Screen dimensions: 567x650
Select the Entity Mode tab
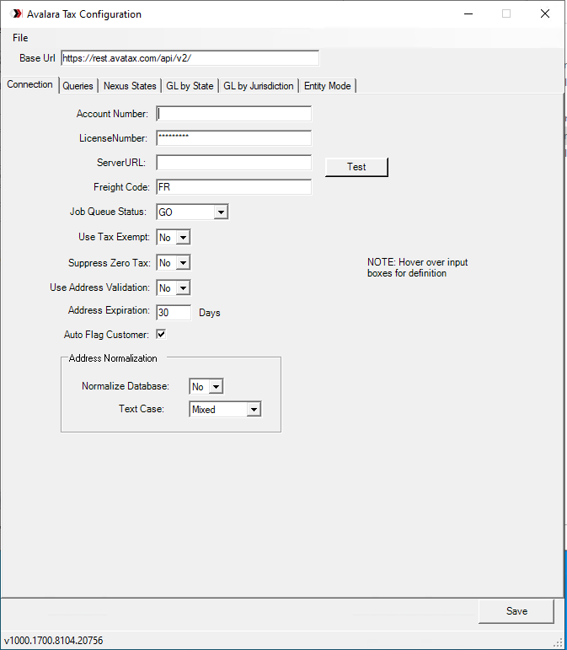pos(327,86)
